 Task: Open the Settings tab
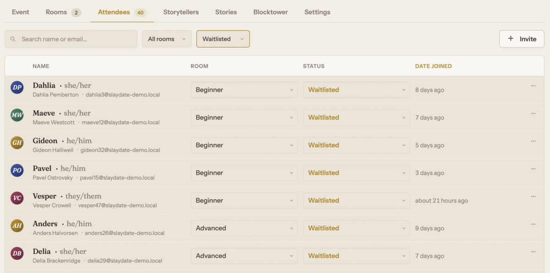pos(317,12)
